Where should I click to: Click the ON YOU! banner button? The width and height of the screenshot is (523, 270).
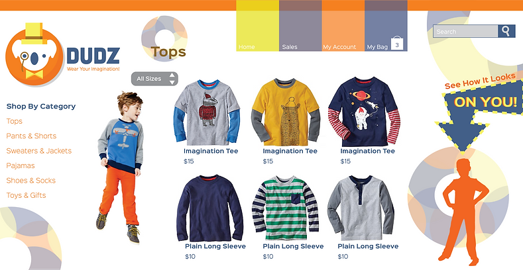[x=485, y=102]
